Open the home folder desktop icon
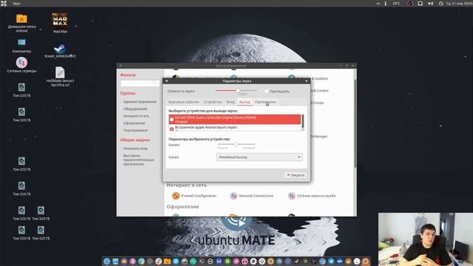Screen dimensions: 473x266 click(x=21, y=23)
